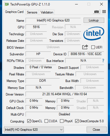Click the Lookup button

pos(94,20)
